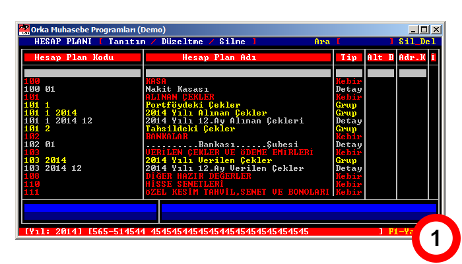This screenshot has height=264, width=462.
Task: Select code 108 in code column
Action: click(32, 176)
